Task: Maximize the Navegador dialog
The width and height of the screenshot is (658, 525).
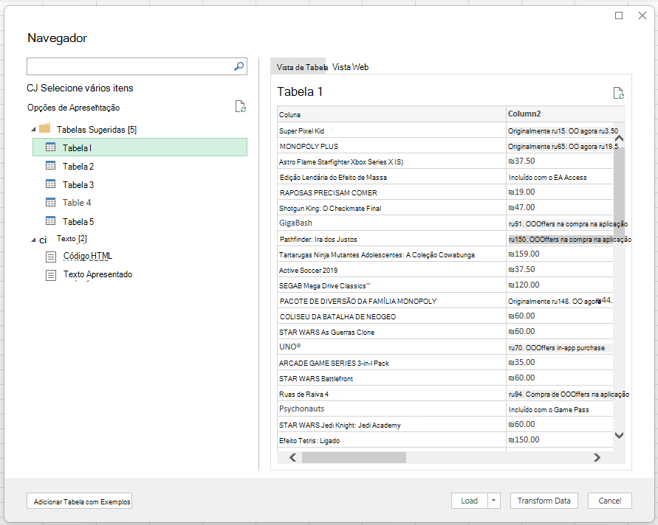Action: (x=619, y=15)
